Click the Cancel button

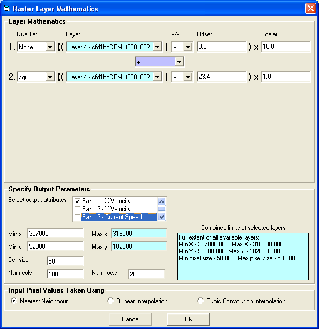coord(130,319)
